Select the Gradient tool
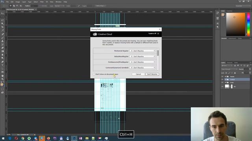This screenshot has height=141, width=252. (2, 51)
